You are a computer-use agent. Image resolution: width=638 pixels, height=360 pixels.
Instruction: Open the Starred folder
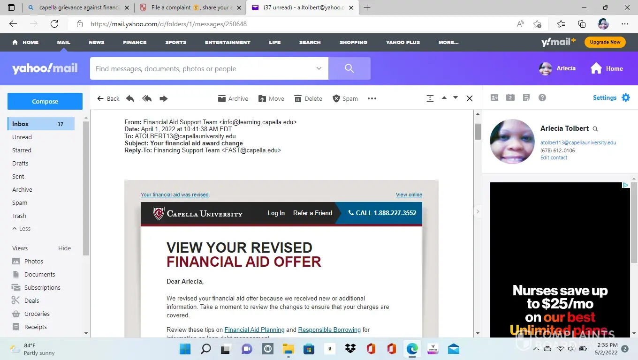(x=22, y=150)
